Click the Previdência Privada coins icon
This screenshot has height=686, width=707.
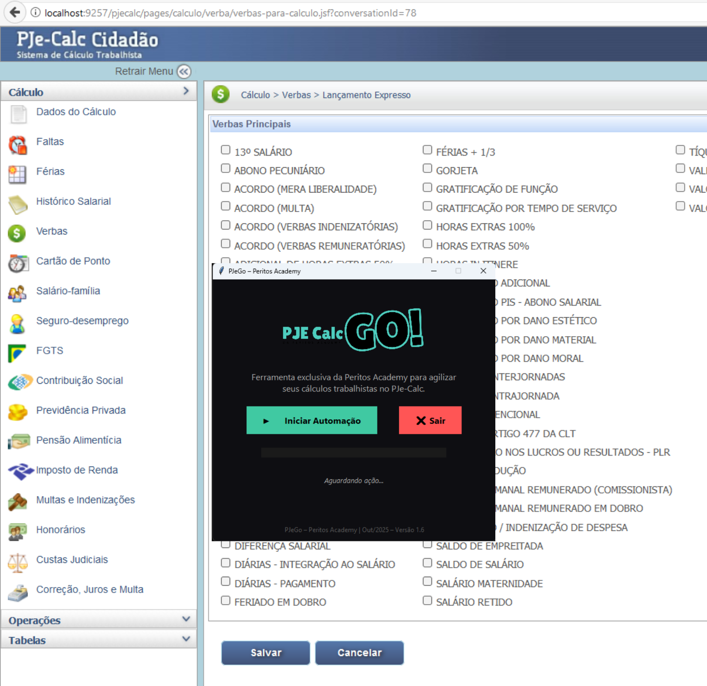pos(18,412)
